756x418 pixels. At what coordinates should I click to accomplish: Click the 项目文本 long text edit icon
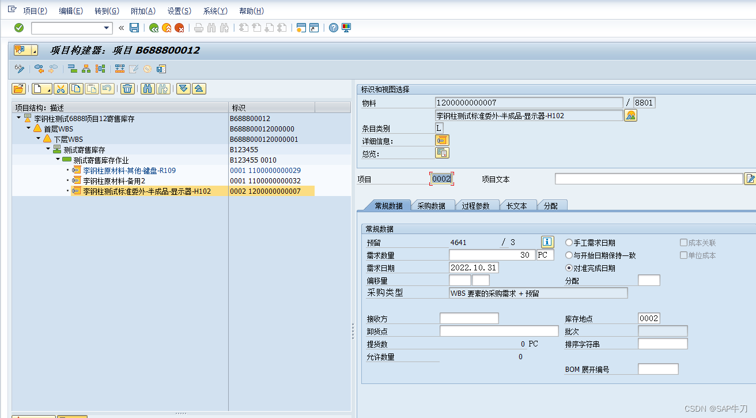point(750,179)
